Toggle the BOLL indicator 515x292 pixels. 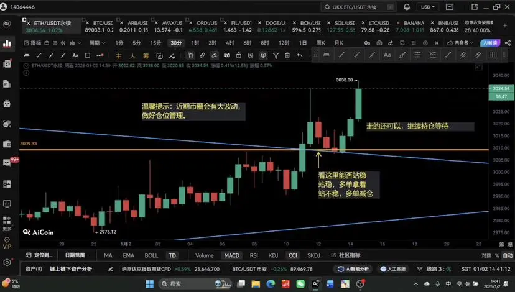151,255
